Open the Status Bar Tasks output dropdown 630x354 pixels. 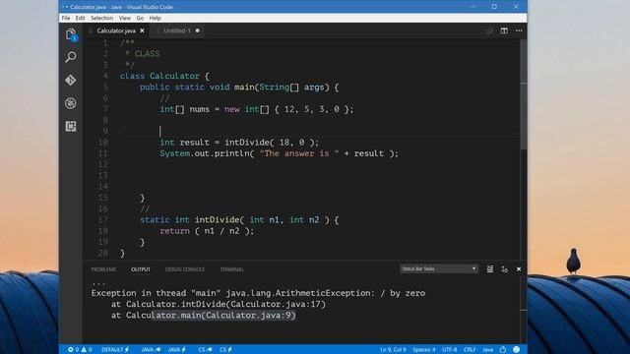point(439,268)
